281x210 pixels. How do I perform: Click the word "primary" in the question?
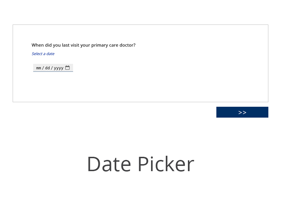point(98,45)
